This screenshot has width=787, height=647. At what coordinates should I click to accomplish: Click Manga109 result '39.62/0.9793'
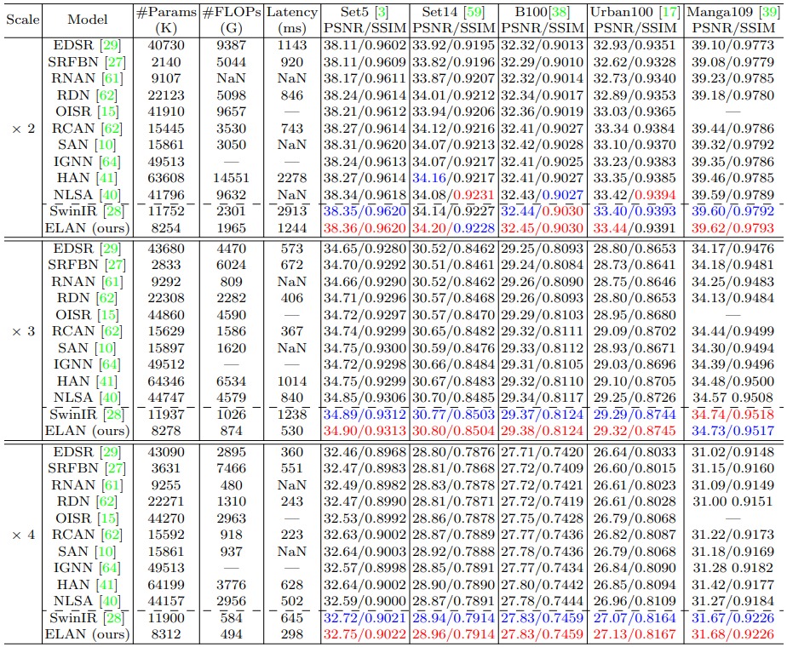732,228
